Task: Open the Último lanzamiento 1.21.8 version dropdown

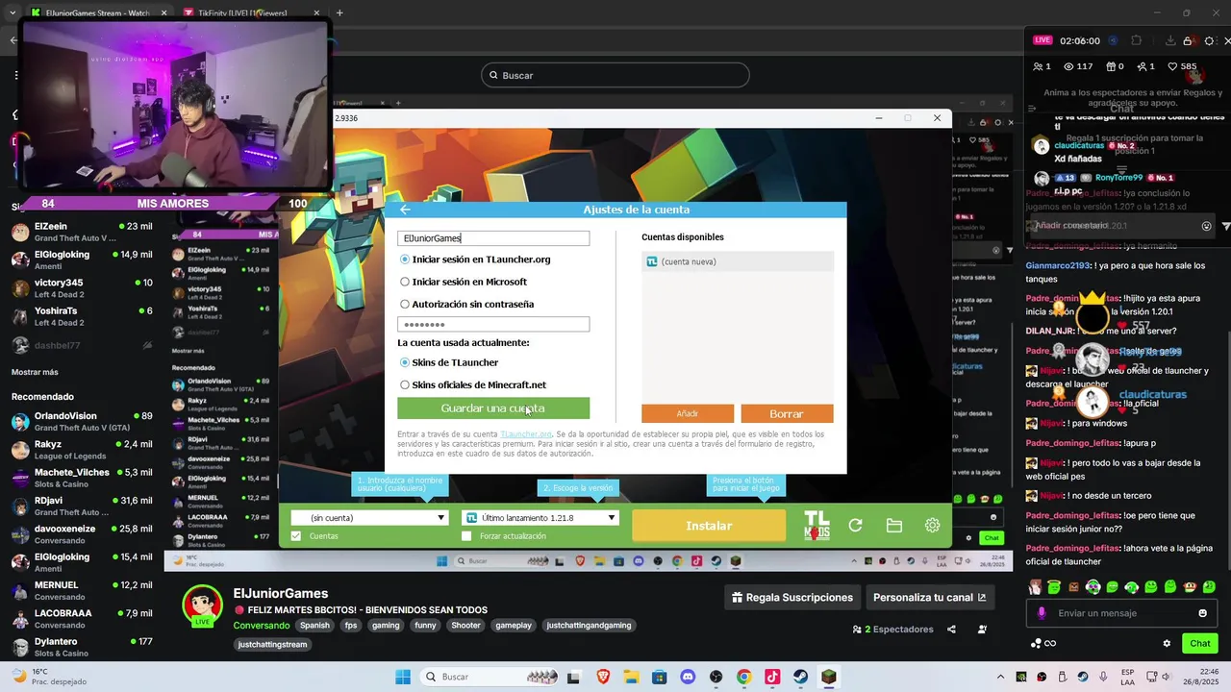Action: click(x=540, y=517)
